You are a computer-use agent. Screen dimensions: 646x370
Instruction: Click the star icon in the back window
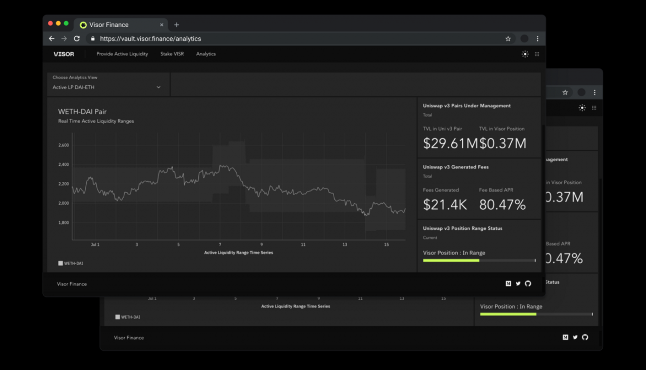[565, 92]
